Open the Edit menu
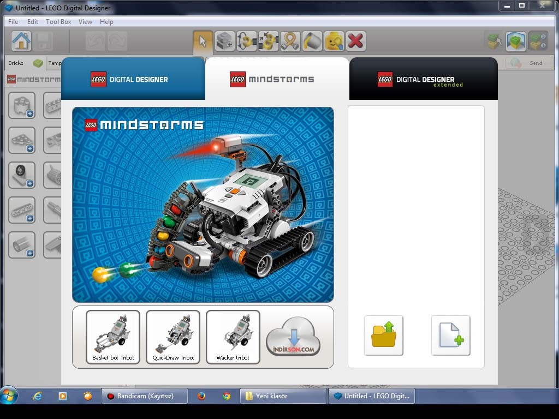This screenshot has width=559, height=419. click(x=32, y=22)
